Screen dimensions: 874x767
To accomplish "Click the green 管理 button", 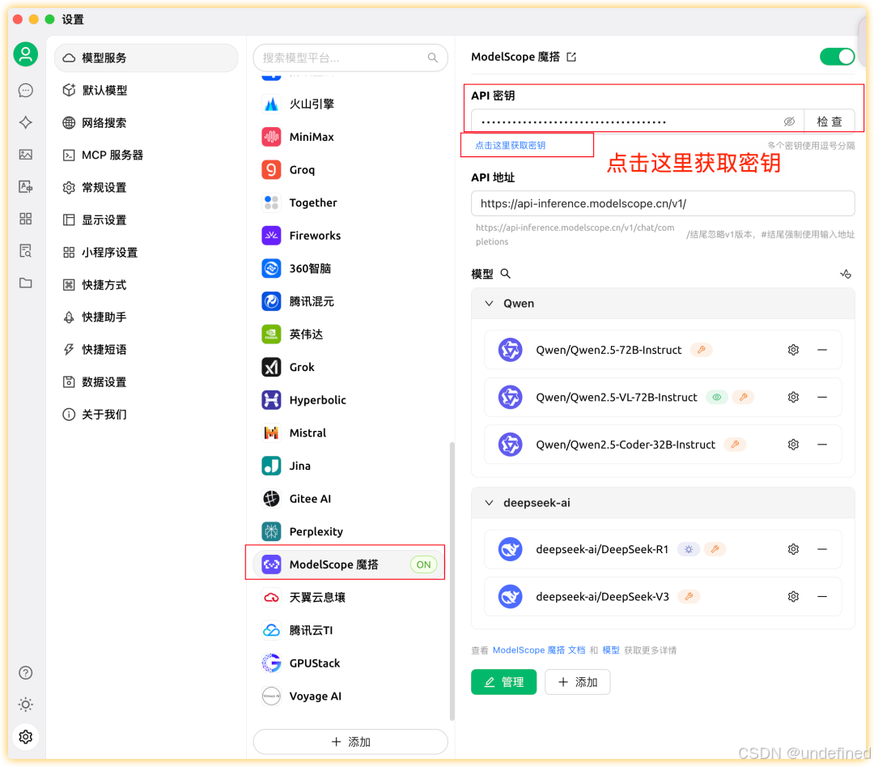I will point(503,682).
